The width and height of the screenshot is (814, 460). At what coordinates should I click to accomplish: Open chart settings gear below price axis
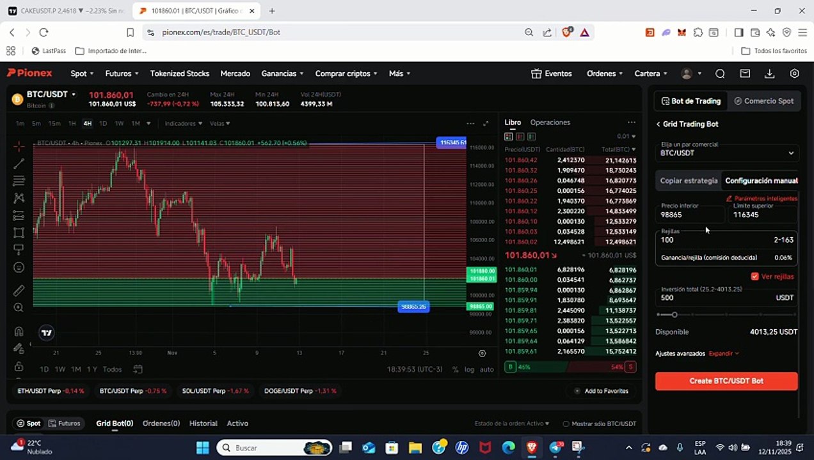pos(483,353)
